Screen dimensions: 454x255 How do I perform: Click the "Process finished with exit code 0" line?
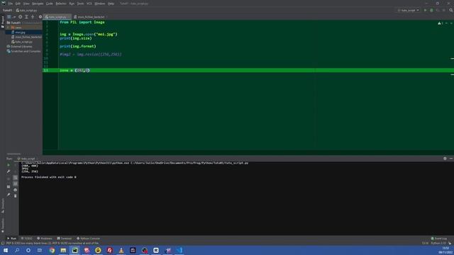[49, 177]
